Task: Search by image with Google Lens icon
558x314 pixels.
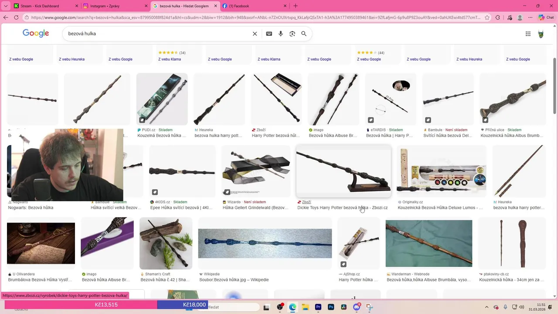Action: [293, 34]
